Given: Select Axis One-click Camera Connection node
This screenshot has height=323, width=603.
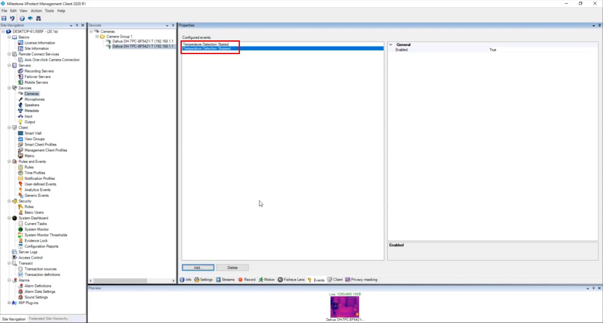Looking at the screenshot, I should (x=52, y=60).
